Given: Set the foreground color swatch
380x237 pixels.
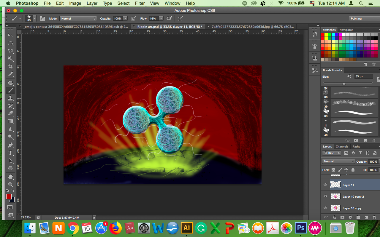Looking at the screenshot, I should [9, 197].
